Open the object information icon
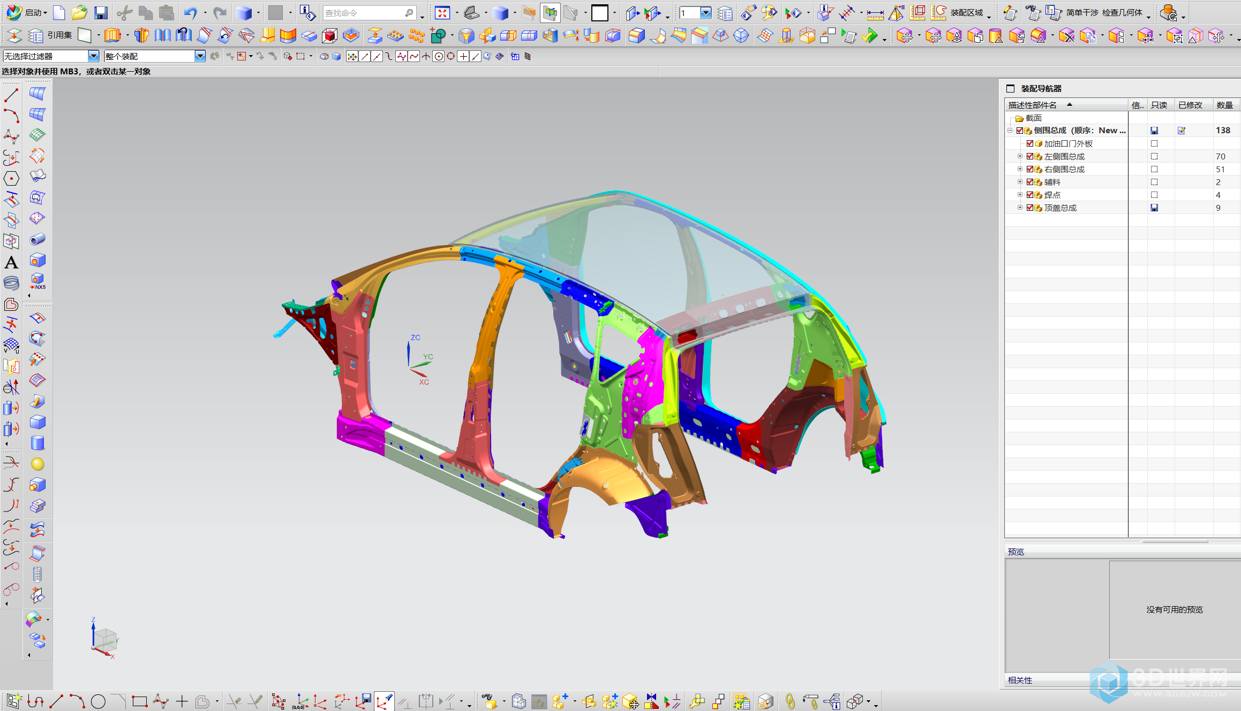Image resolution: width=1241 pixels, height=711 pixels. [x=307, y=12]
